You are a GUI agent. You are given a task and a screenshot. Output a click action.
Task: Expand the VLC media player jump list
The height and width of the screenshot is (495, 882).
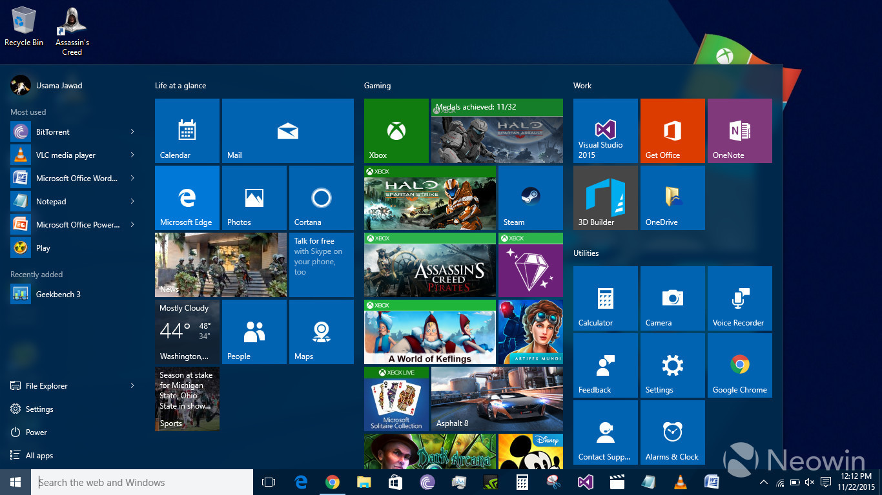coord(132,155)
